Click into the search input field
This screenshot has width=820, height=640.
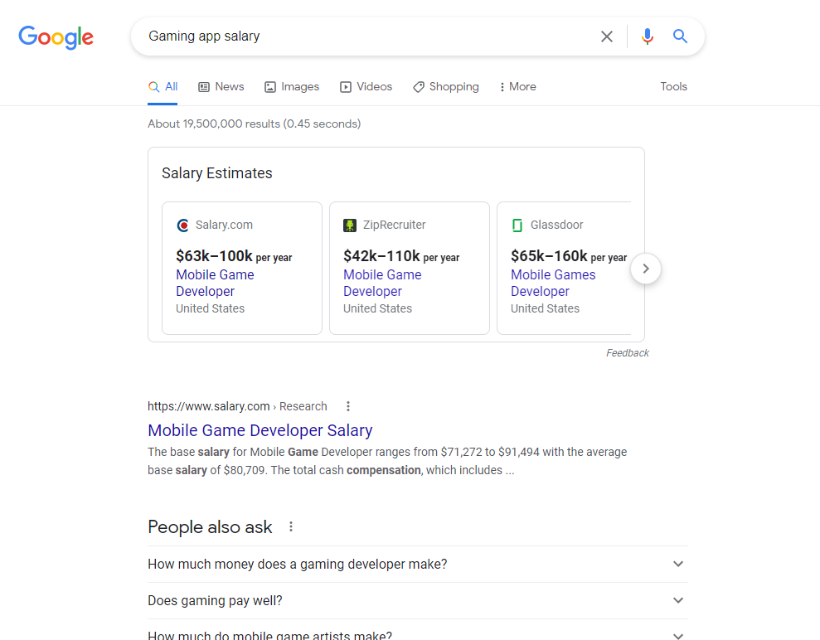click(x=365, y=36)
